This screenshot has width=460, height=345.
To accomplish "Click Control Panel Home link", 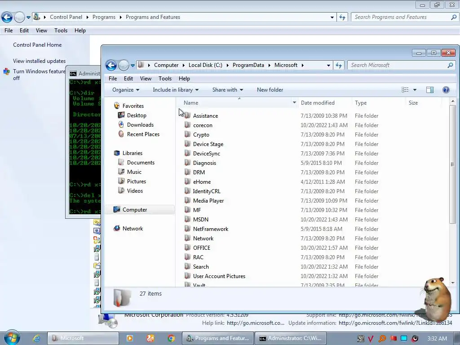I will [x=37, y=45].
